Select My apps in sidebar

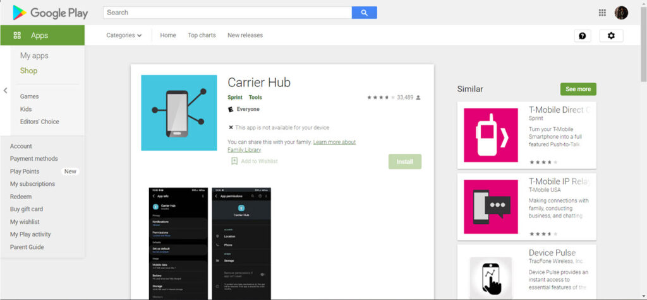(x=34, y=55)
